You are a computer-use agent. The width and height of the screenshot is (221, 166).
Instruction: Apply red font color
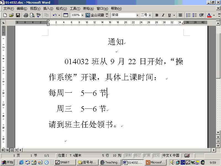[209, 15]
